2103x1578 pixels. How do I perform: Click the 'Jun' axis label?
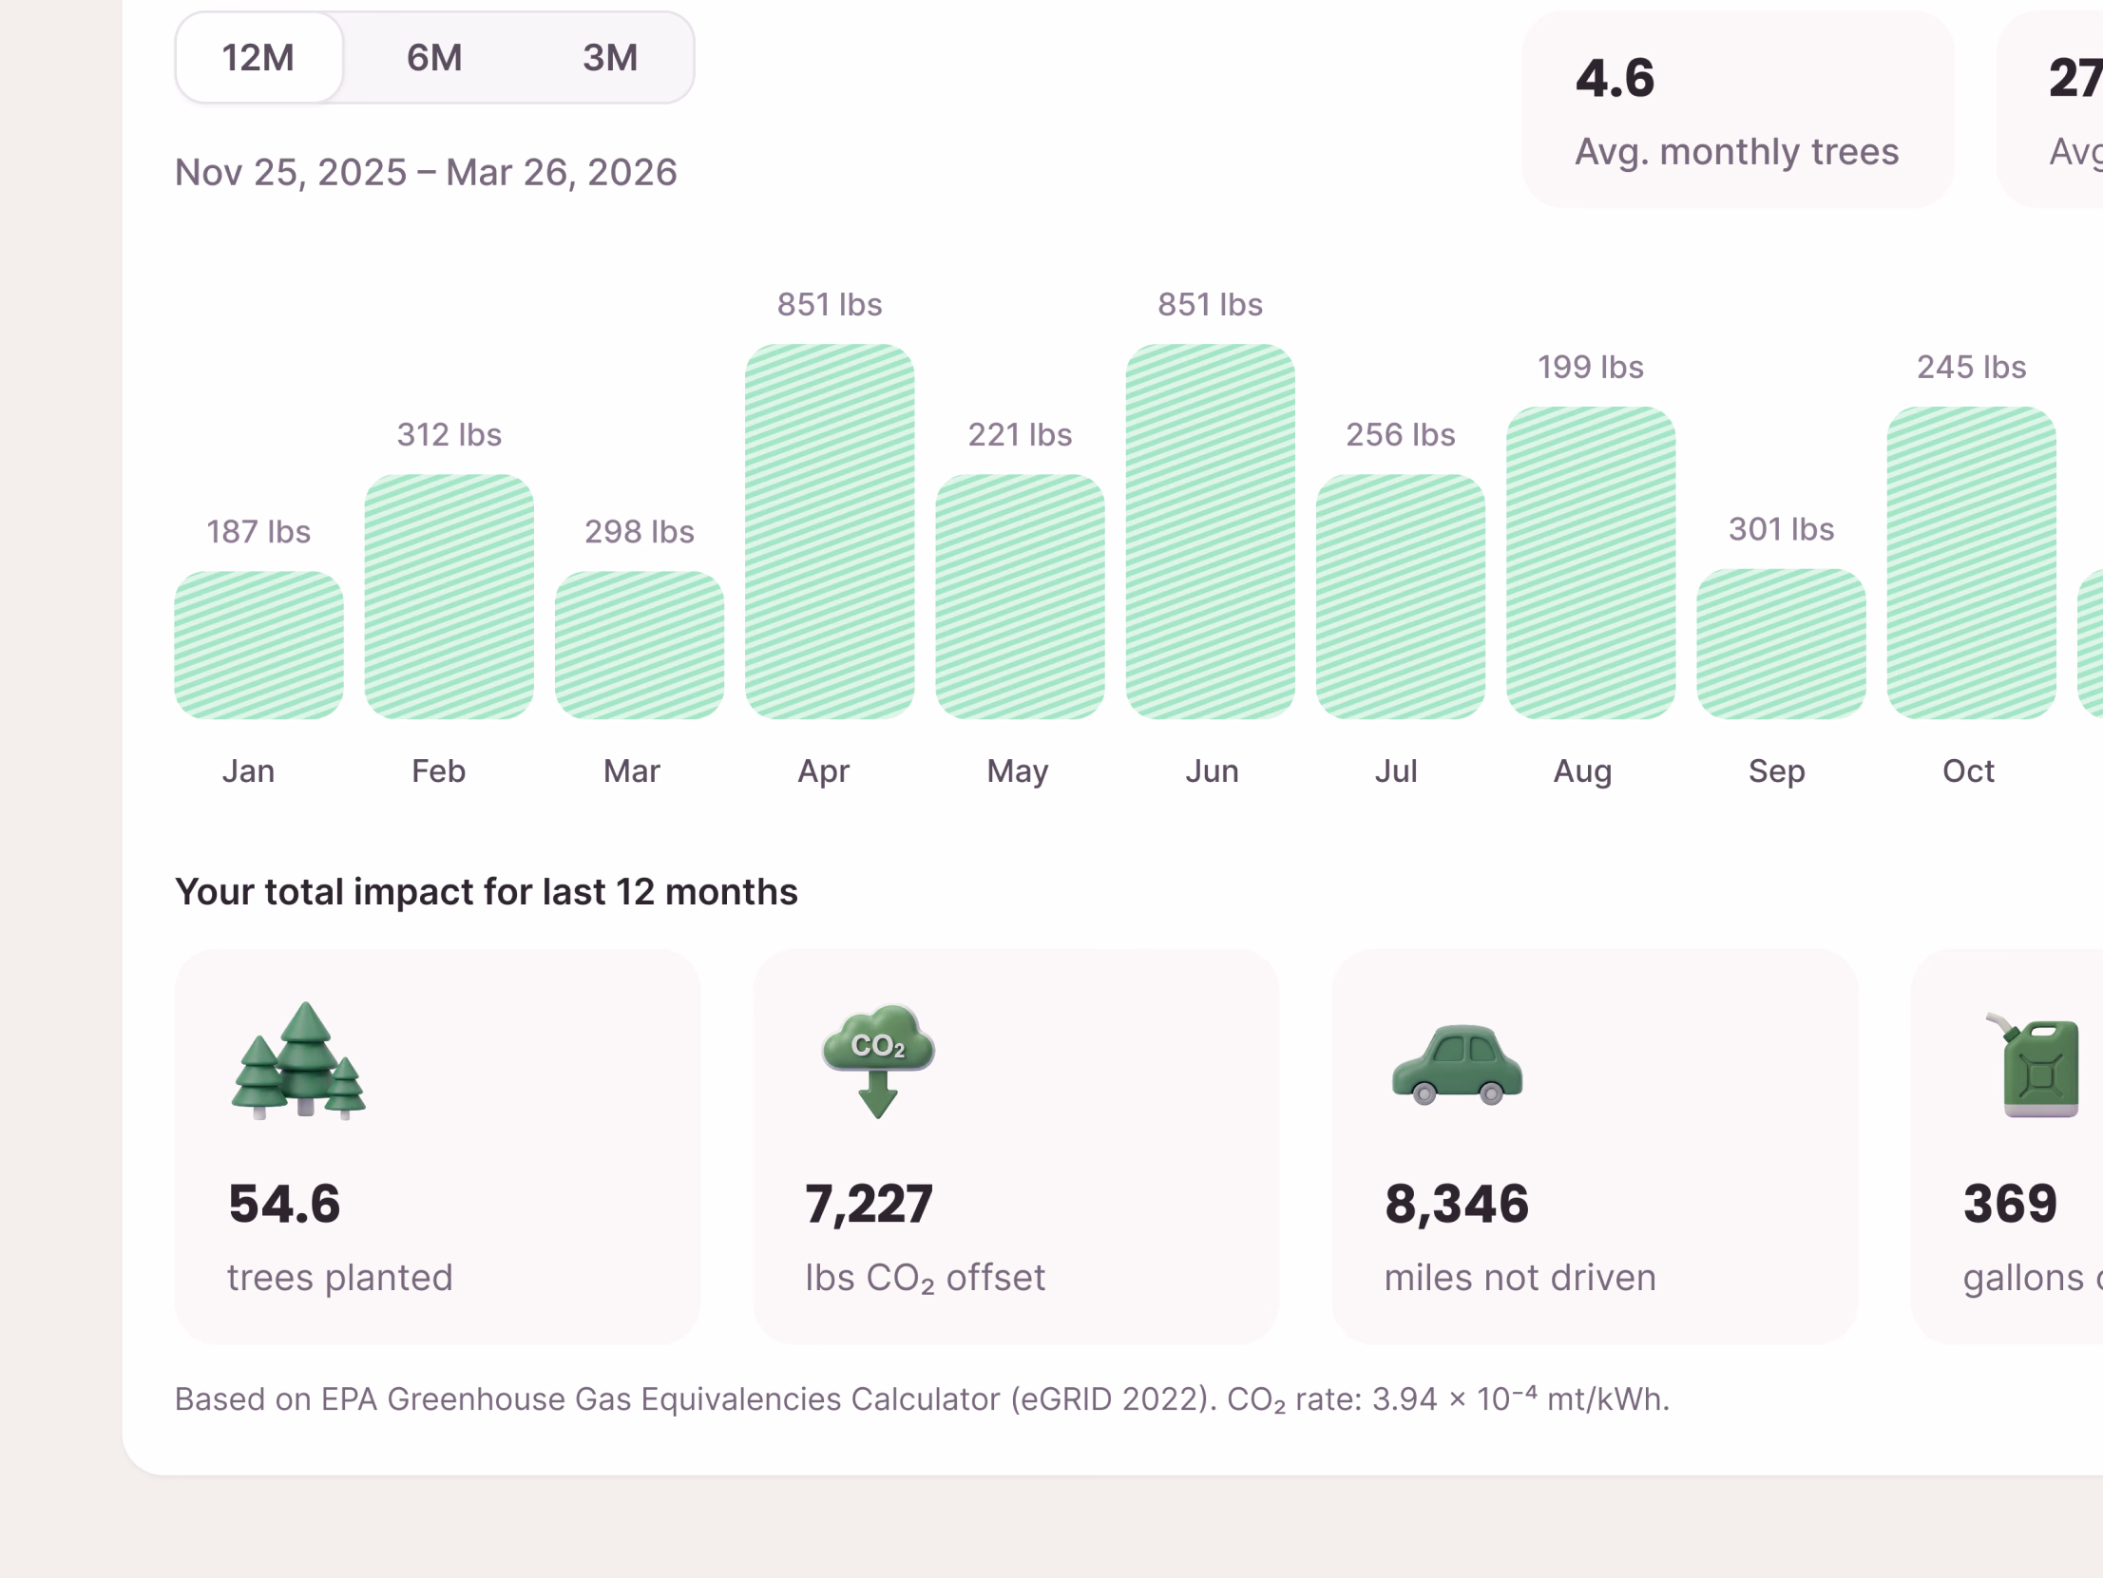point(1213,770)
